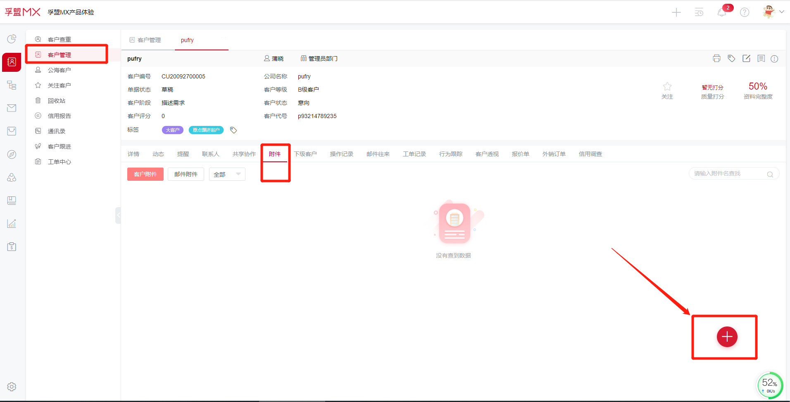The image size is (790, 402).
Task: Open the 外销订单 tab
Action: 554,154
